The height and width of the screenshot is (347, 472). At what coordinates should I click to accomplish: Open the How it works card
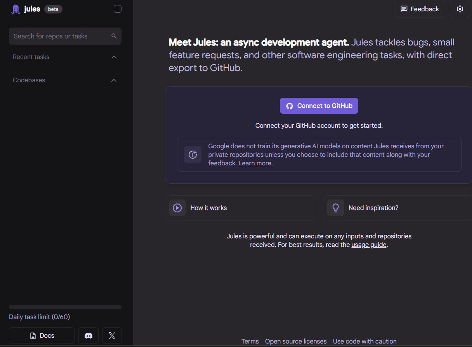[x=240, y=208]
